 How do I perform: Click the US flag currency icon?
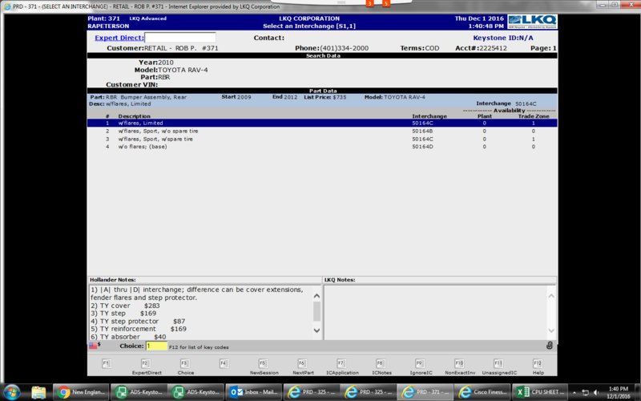coord(93,346)
